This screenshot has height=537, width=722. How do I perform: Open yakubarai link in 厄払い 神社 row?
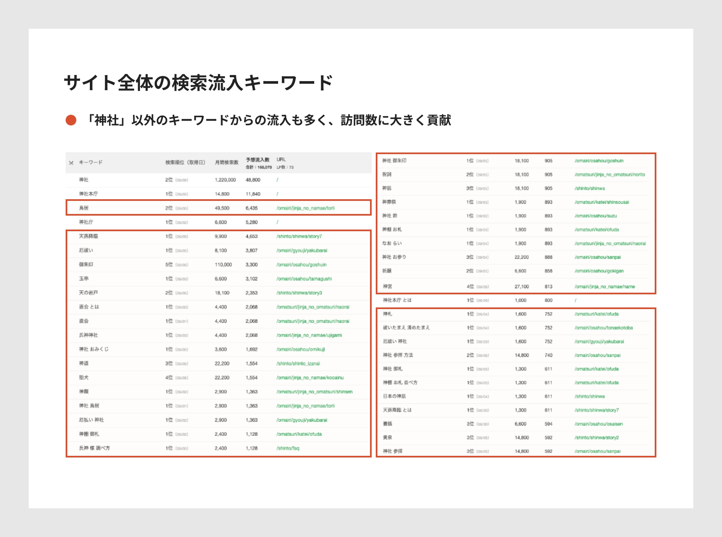point(302,420)
